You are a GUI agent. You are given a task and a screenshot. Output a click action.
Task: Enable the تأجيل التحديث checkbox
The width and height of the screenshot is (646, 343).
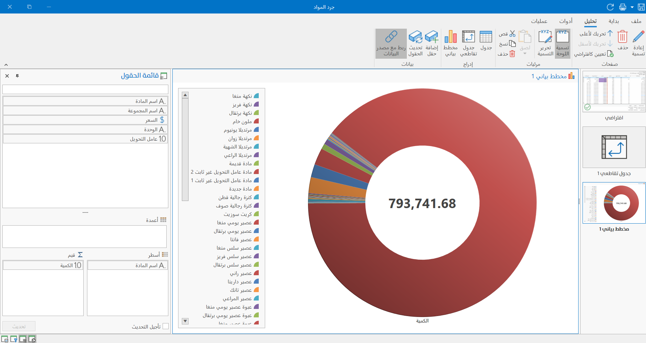pyautogui.click(x=166, y=326)
